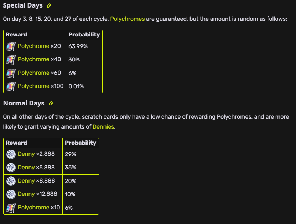Viewport: 296px width, 224px height.
Task: Open the Dennies link in the Normal Days text
Action: pyautogui.click(x=103, y=127)
